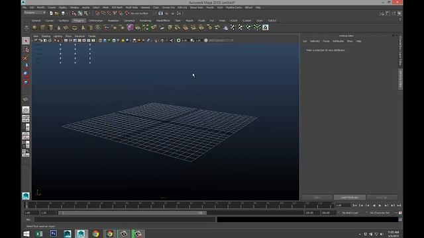Play animation forwards

[x=380, y=206]
